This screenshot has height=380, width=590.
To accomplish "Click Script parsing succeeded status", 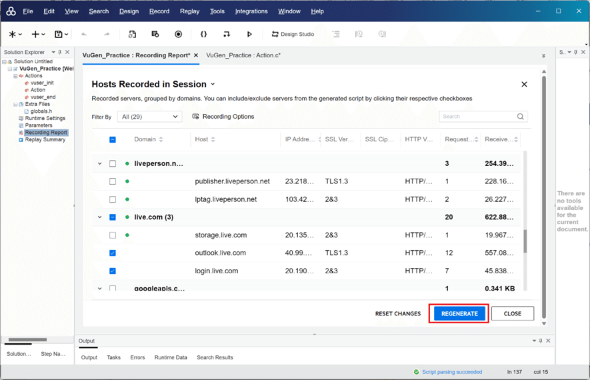I will tap(451, 372).
